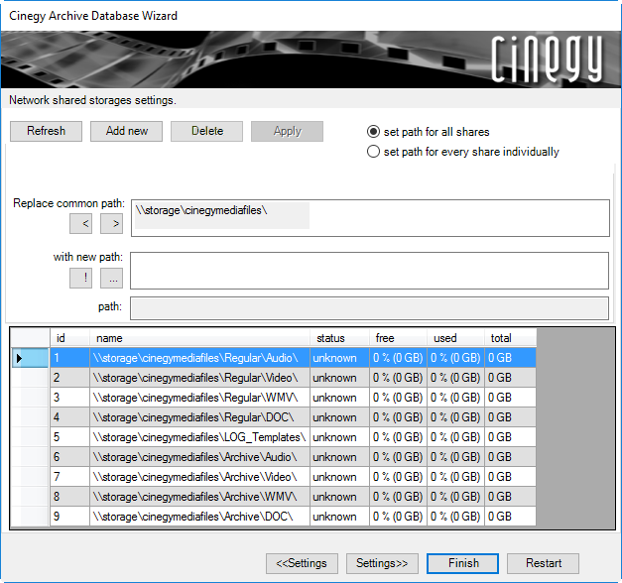The width and height of the screenshot is (622, 583).
Task: Click the Refresh button
Action: pos(46,131)
